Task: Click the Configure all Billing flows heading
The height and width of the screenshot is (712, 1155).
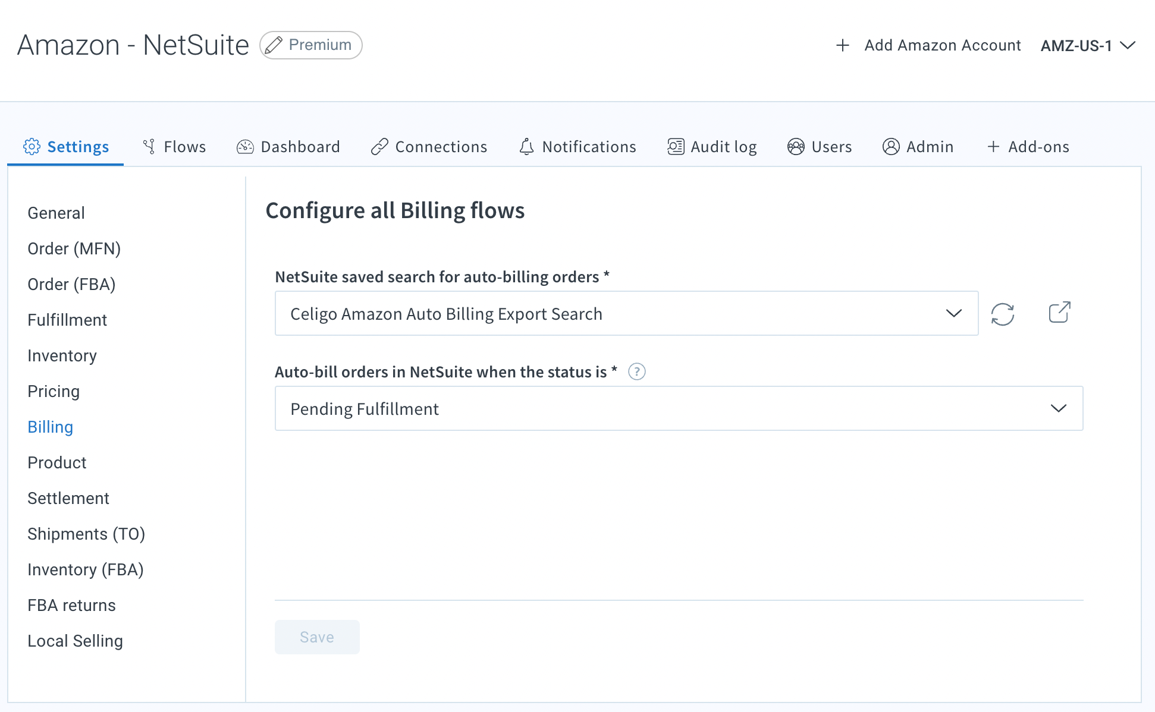Action: tap(395, 210)
